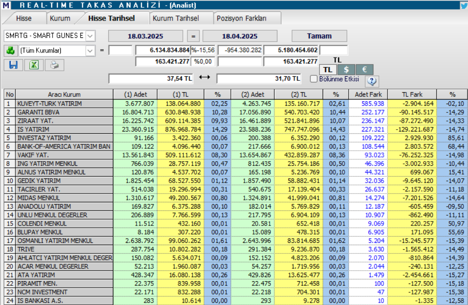Viewport: 468px width, 305px height.
Task: Open the Tüm Kurumlar dropdown
Action: [90, 51]
